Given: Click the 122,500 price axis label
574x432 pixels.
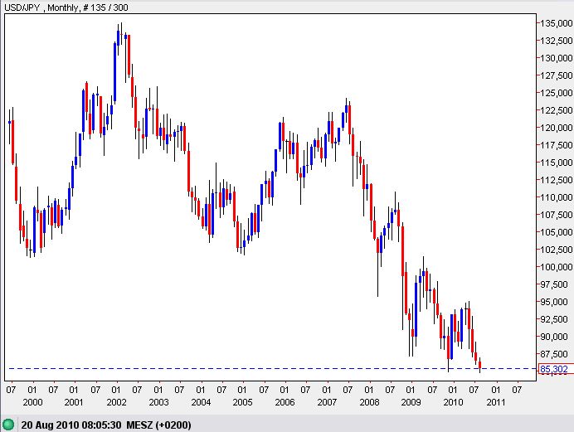Looking at the screenshot, I should coord(557,110).
